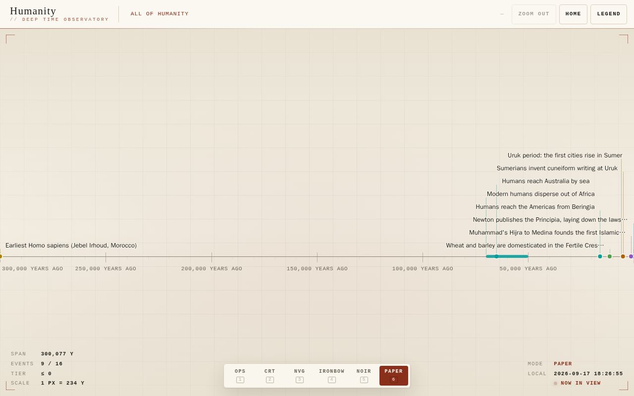The image size is (634, 396).
Task: Switch to the IRONBOW display theme
Action: [332, 376]
